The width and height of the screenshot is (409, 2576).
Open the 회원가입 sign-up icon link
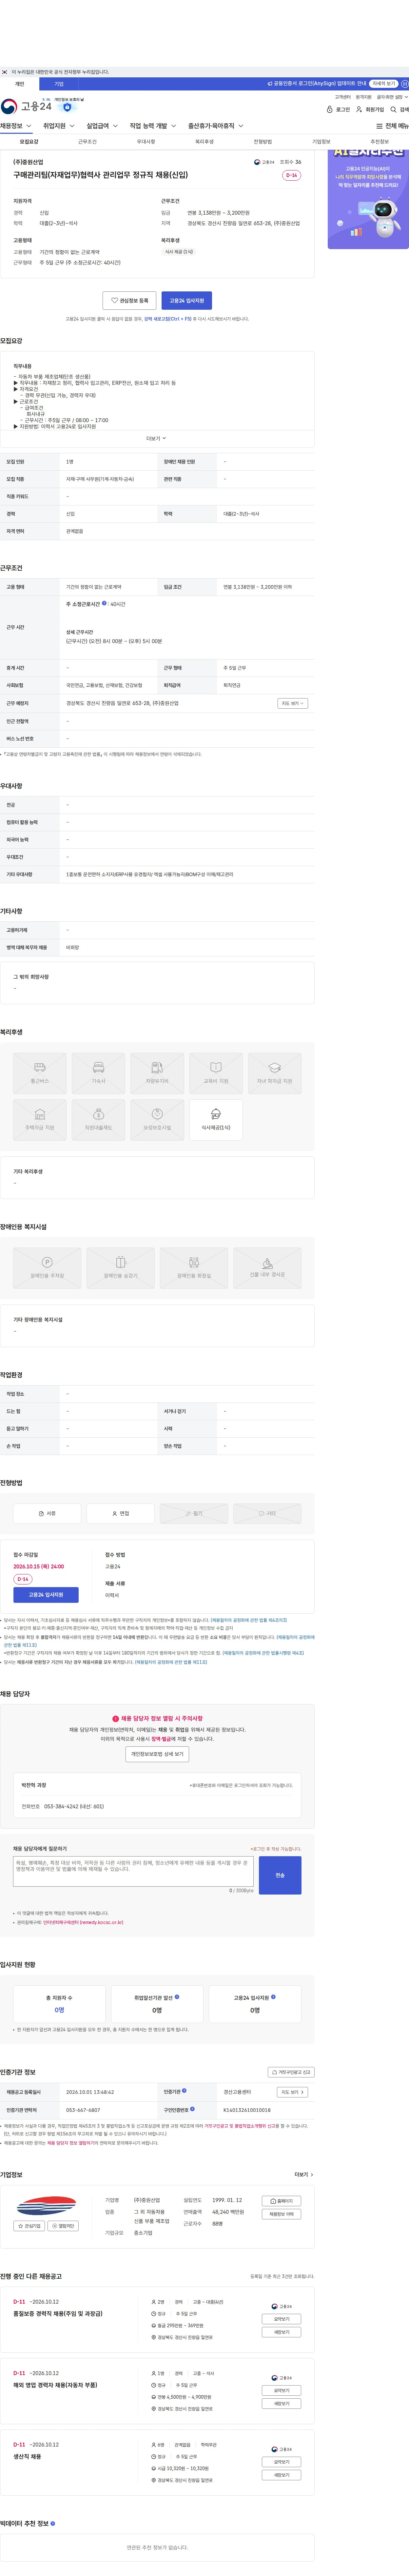[370, 109]
